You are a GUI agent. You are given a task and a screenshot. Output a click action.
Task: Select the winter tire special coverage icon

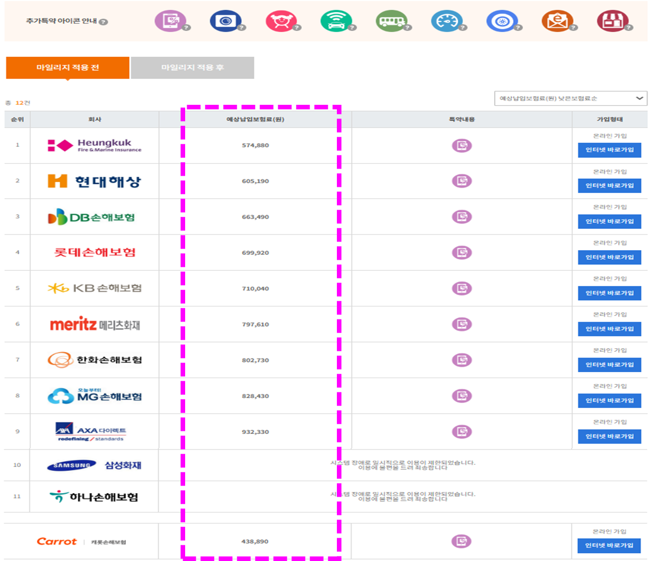coord(502,22)
